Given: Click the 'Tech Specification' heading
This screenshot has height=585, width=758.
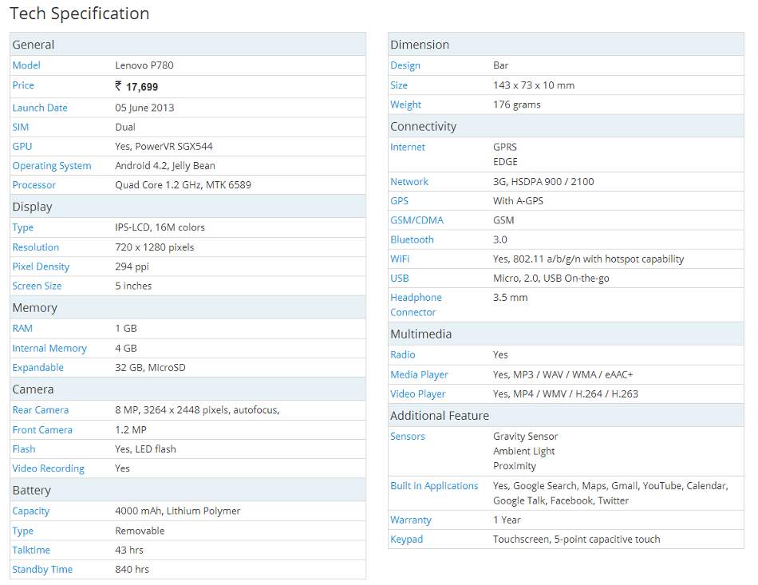Looking at the screenshot, I should (x=79, y=14).
